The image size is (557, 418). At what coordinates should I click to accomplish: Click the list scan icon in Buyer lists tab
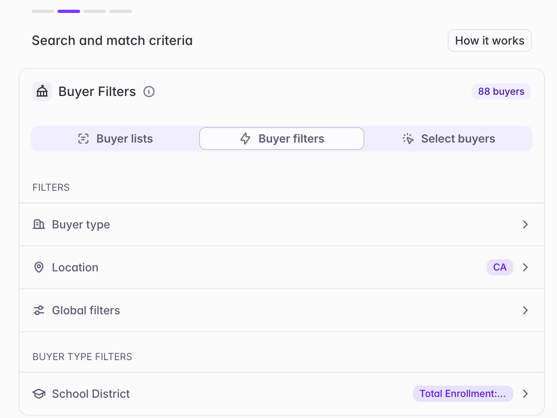tap(83, 139)
